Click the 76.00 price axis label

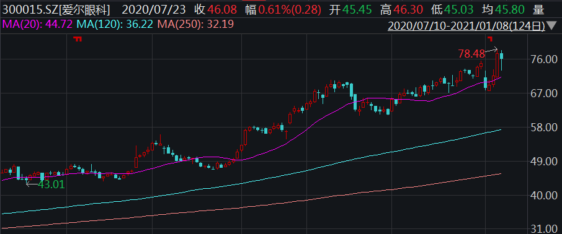(x=543, y=59)
